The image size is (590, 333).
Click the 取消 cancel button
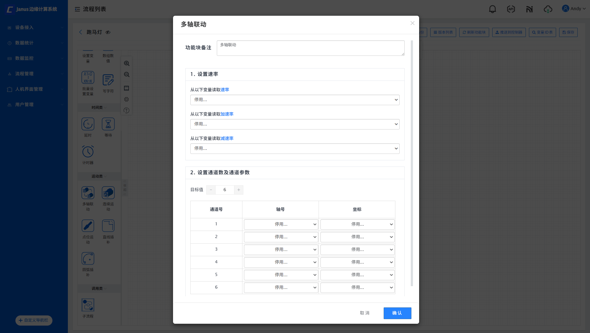click(365, 313)
